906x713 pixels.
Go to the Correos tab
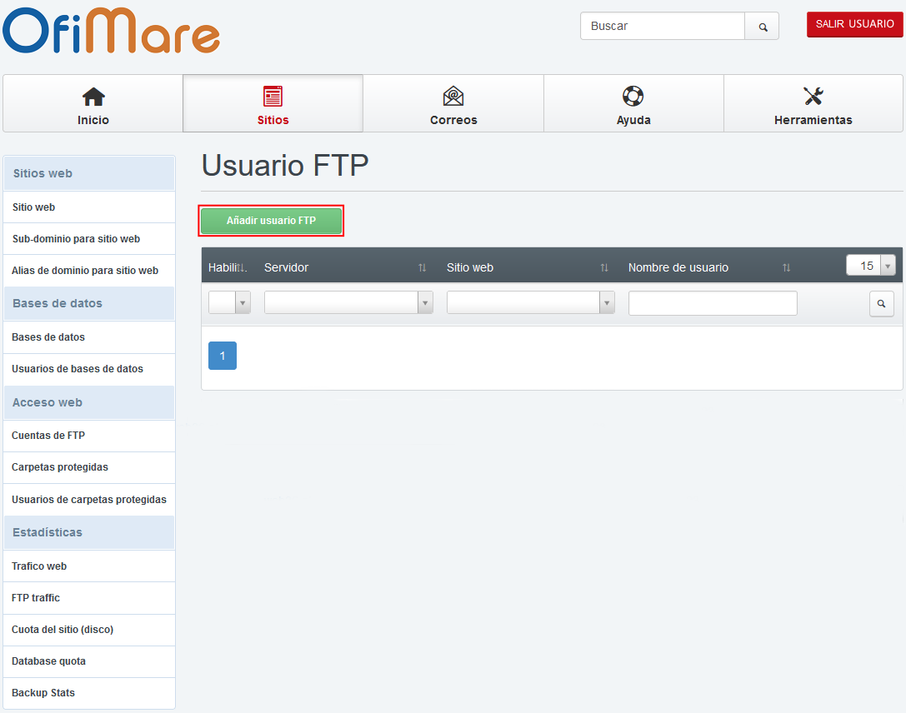coord(453,103)
